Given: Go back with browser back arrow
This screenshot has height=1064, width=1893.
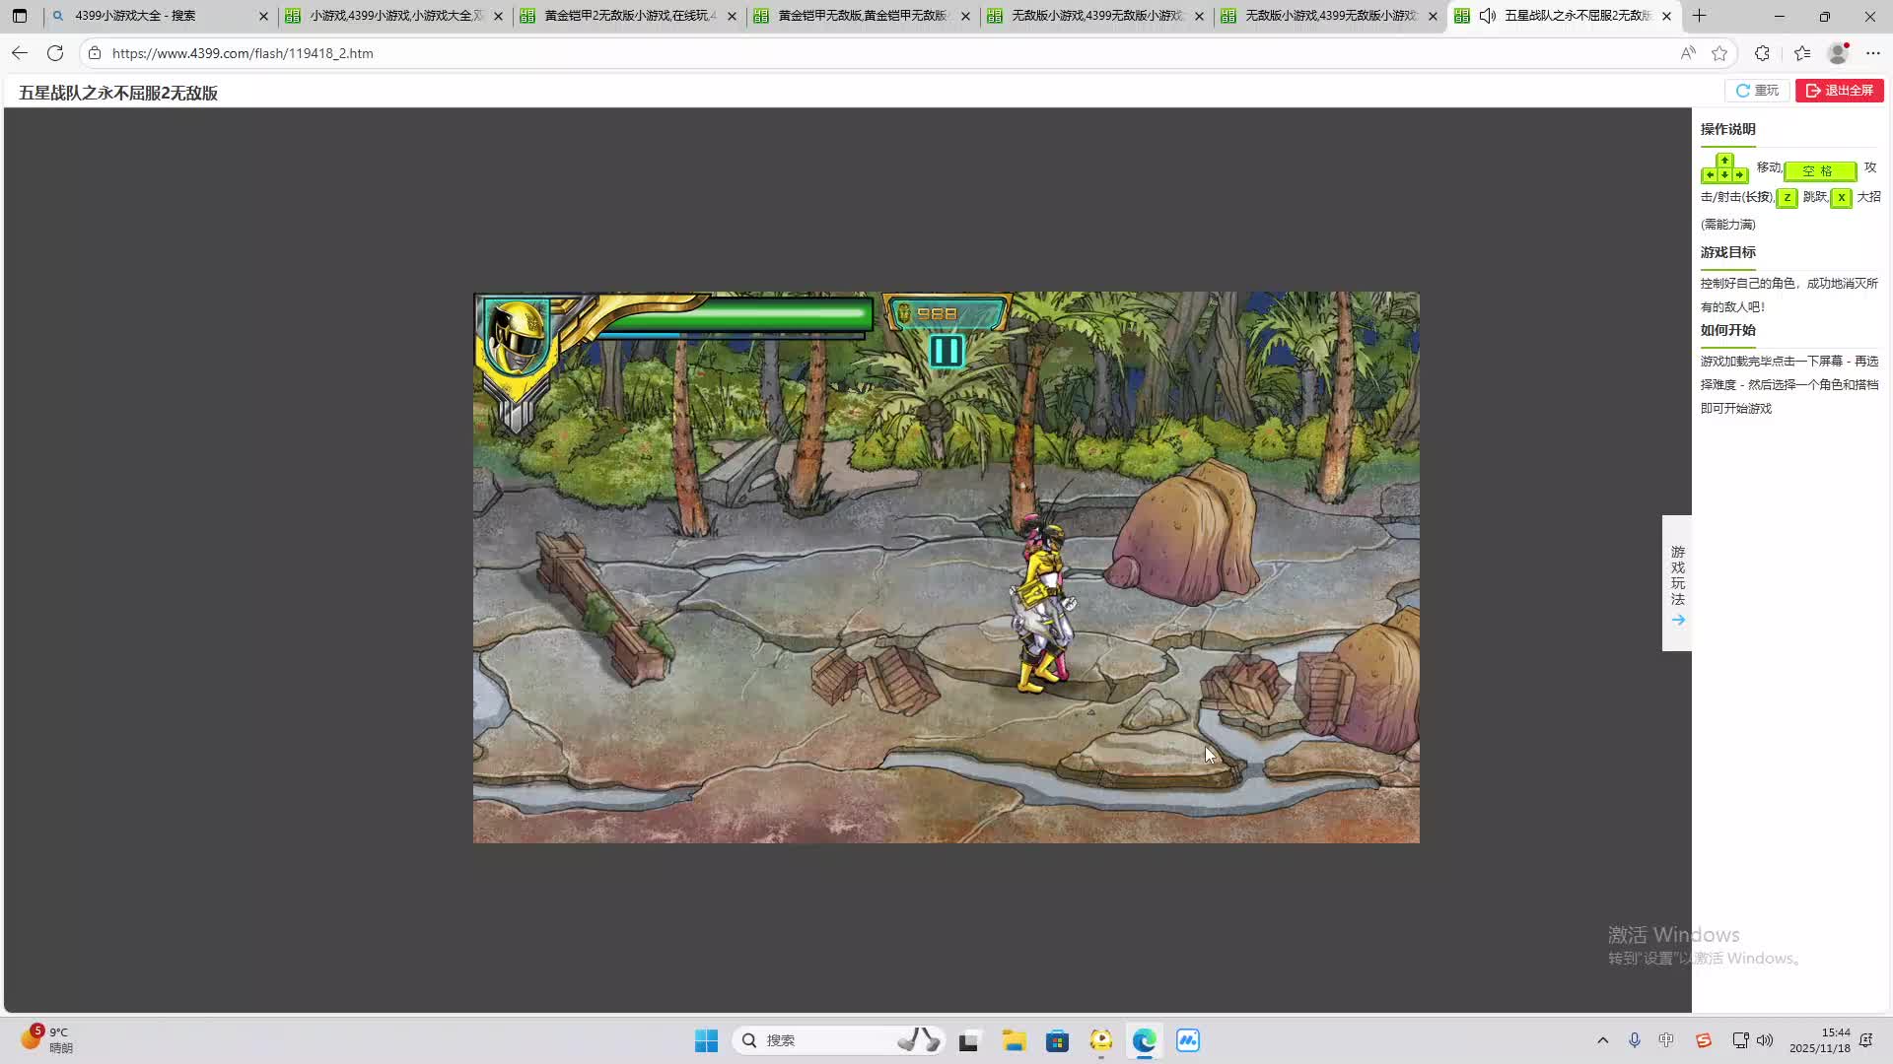Looking at the screenshot, I should [x=20, y=53].
